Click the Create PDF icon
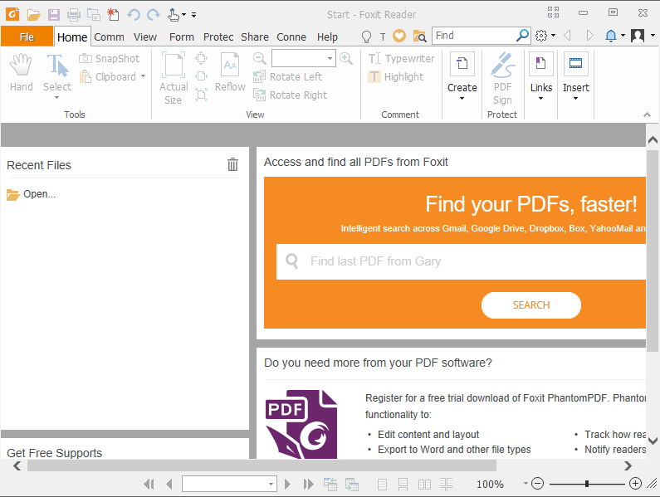Screen dimensions: 660x497 (462, 65)
